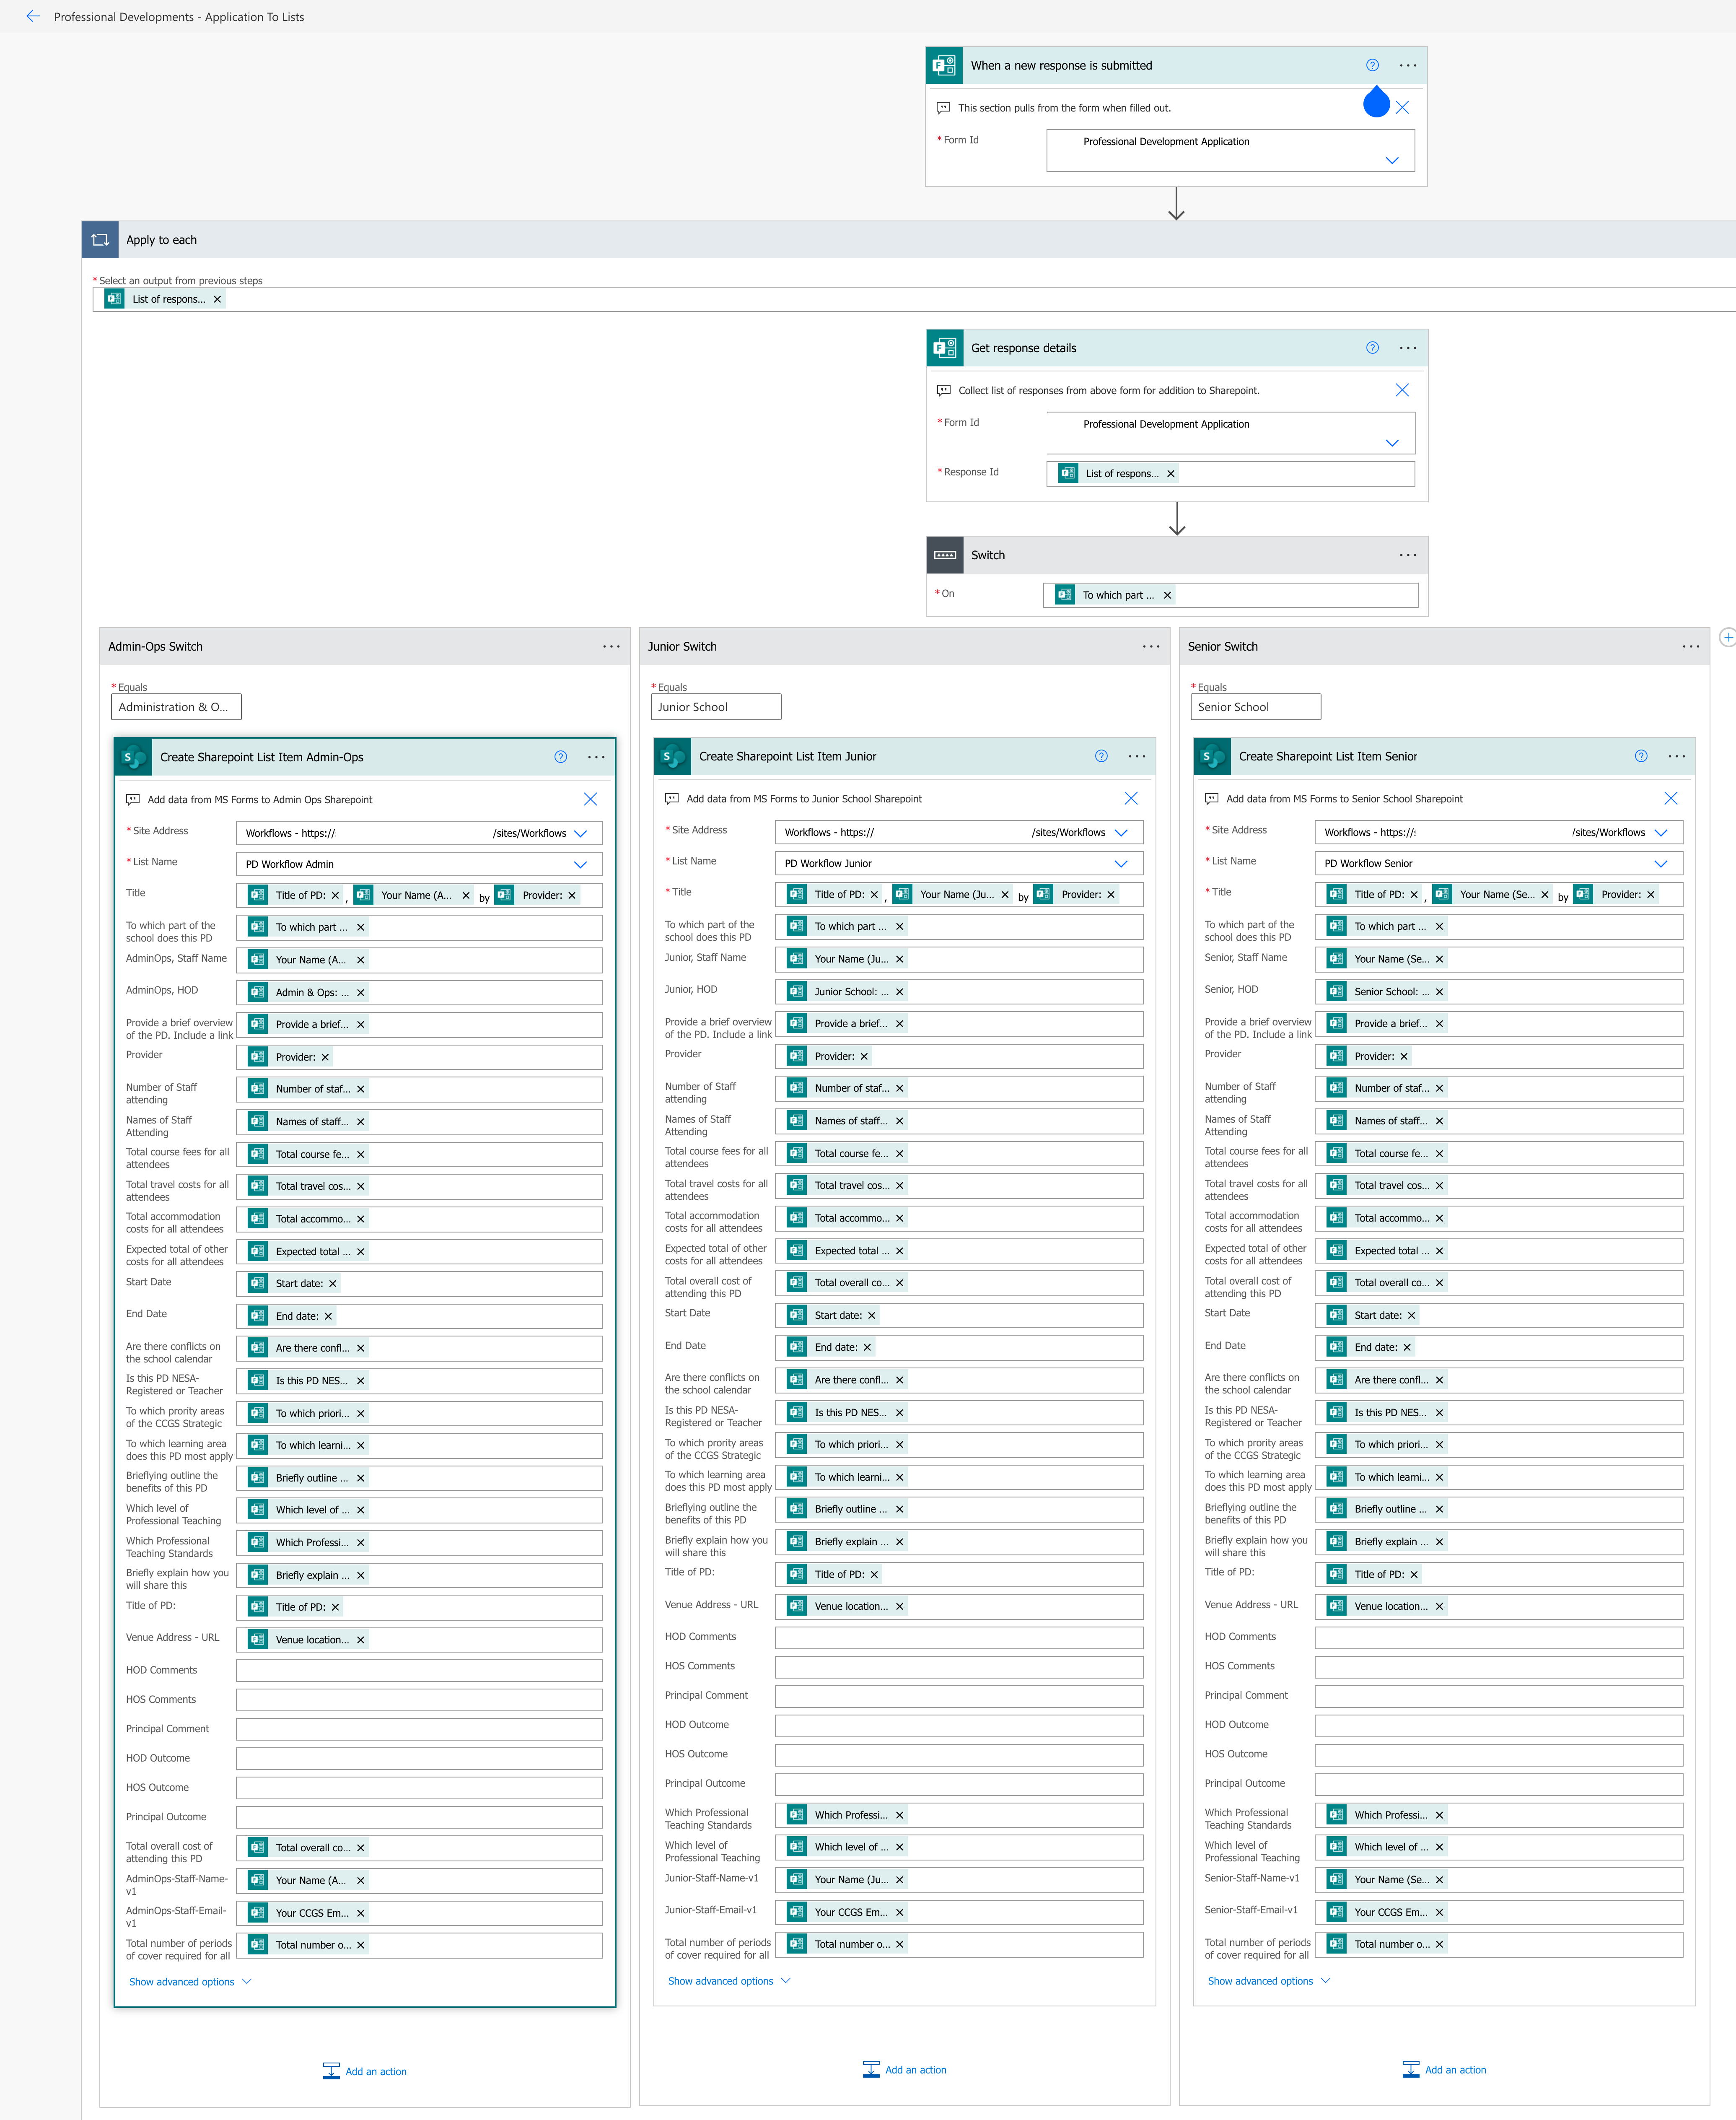
Task: Open Switch card ellipsis menu
Action: click(x=1408, y=555)
